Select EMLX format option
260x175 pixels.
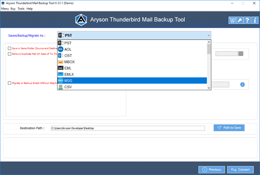pyautogui.click(x=132, y=74)
